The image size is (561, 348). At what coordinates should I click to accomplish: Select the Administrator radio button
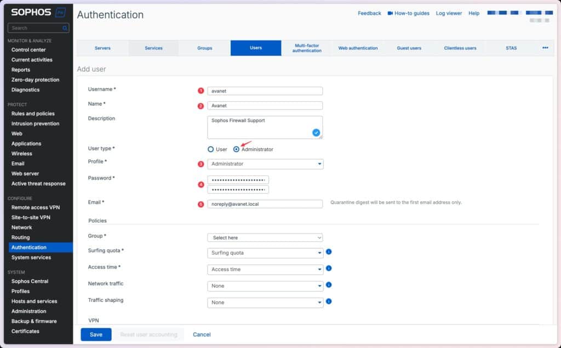[235, 149]
